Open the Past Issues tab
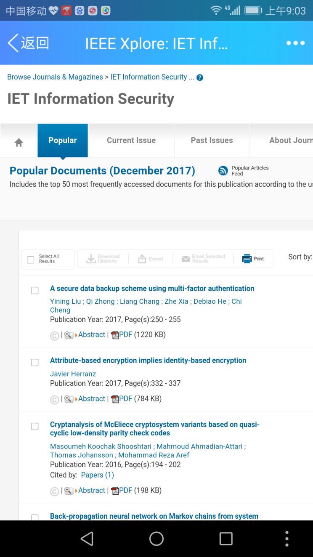 coord(212,141)
